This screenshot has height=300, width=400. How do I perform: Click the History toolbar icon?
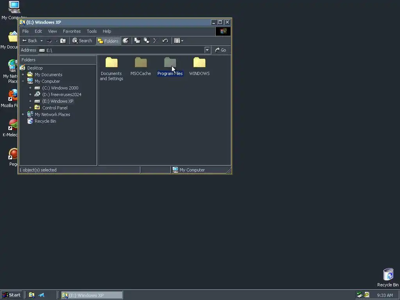pos(126,41)
